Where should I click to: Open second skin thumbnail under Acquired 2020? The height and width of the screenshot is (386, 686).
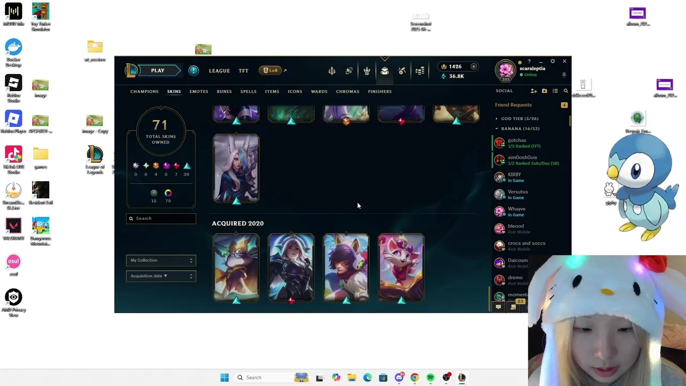click(x=291, y=268)
